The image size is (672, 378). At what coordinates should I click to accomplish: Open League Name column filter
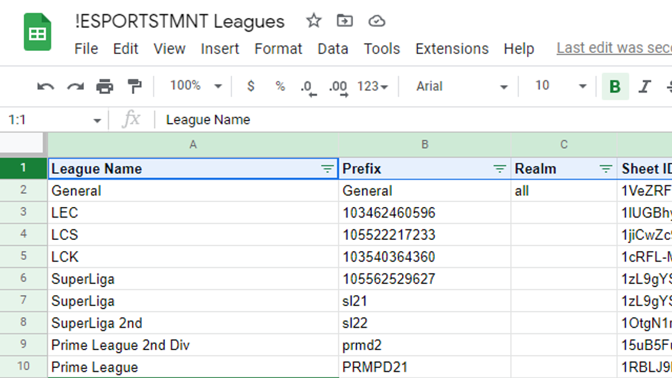[x=327, y=169]
